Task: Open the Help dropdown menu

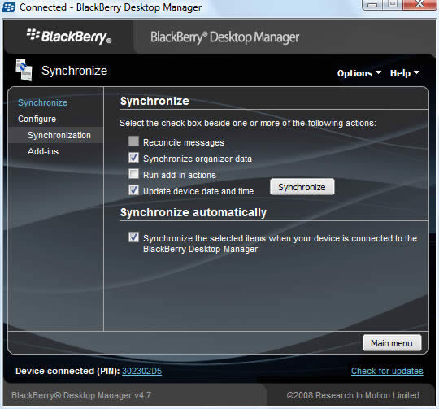Action: click(405, 73)
